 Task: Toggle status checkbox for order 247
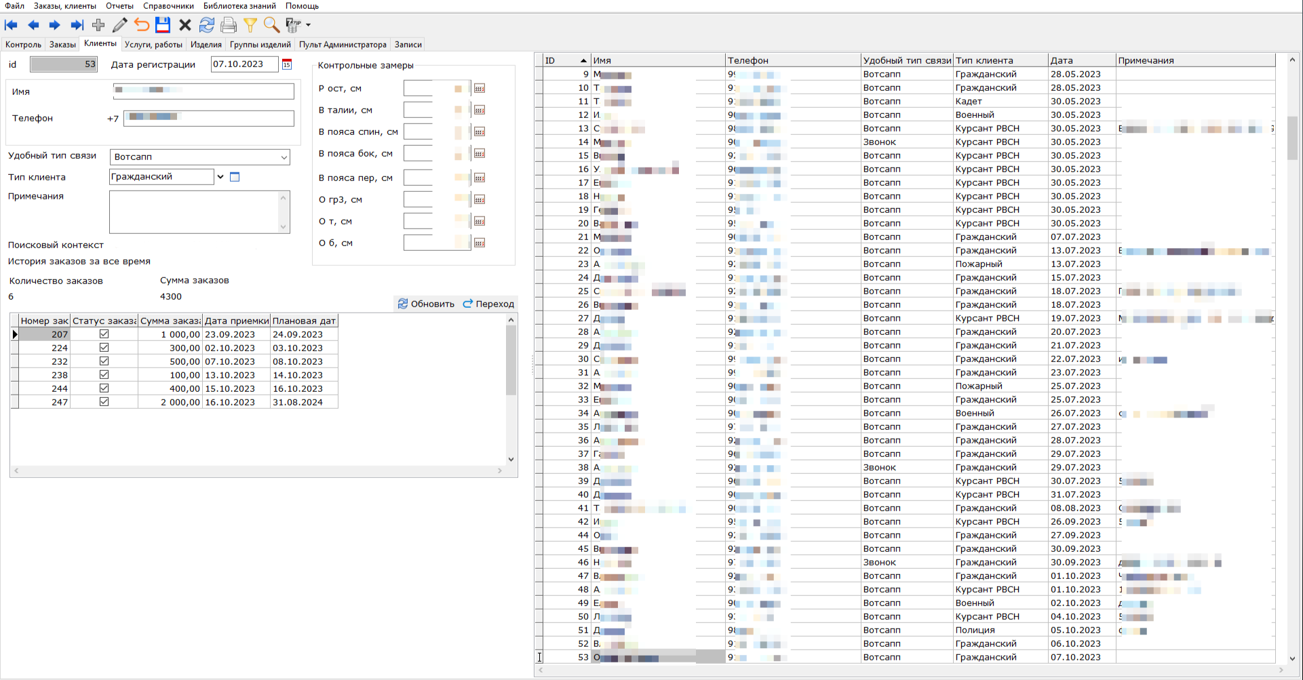[104, 402]
